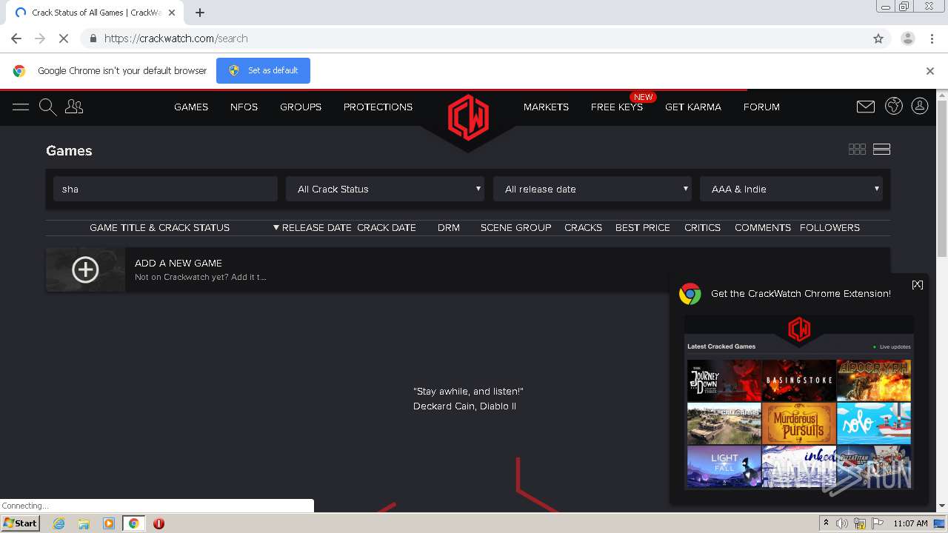The height and width of the screenshot is (533, 948).
Task: Open the messages envelope icon
Action: tap(866, 107)
